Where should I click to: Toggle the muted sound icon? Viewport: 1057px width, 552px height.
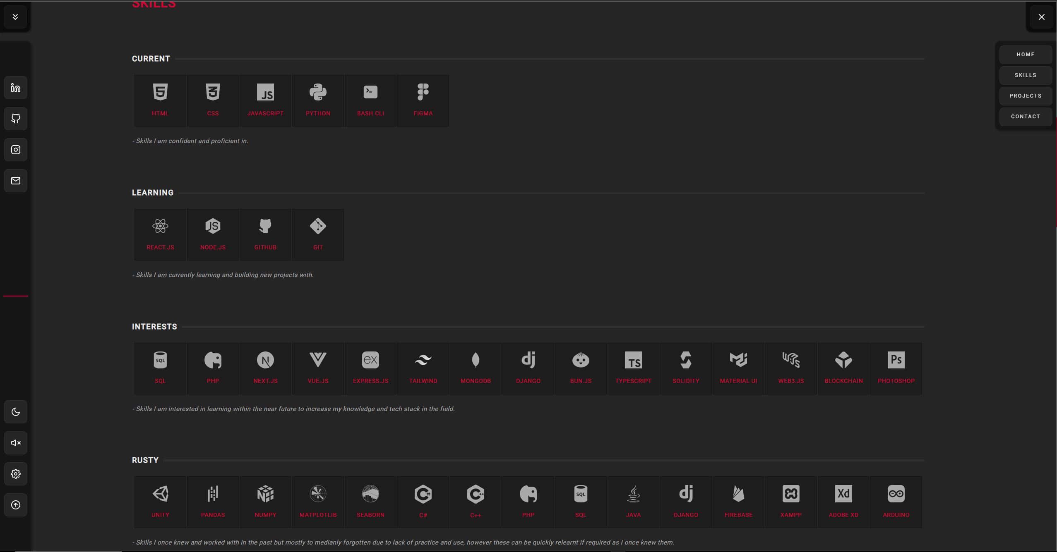(x=16, y=443)
